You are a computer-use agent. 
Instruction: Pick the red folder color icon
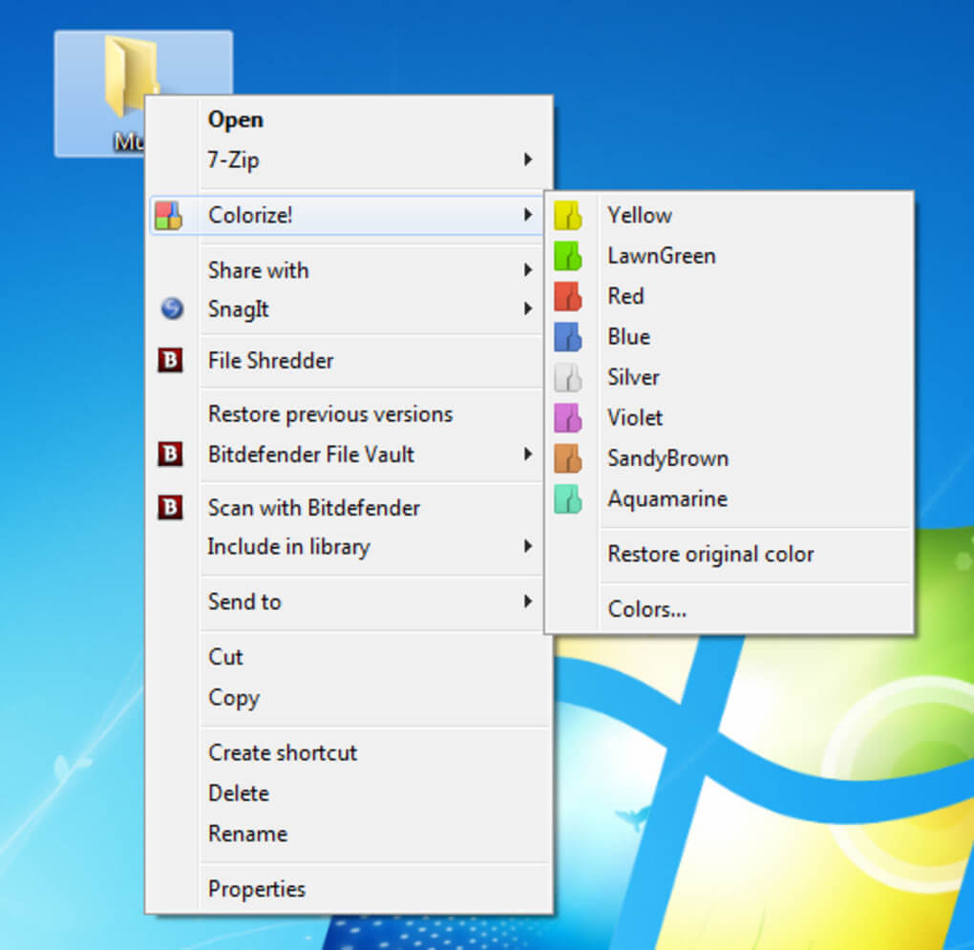click(x=568, y=297)
